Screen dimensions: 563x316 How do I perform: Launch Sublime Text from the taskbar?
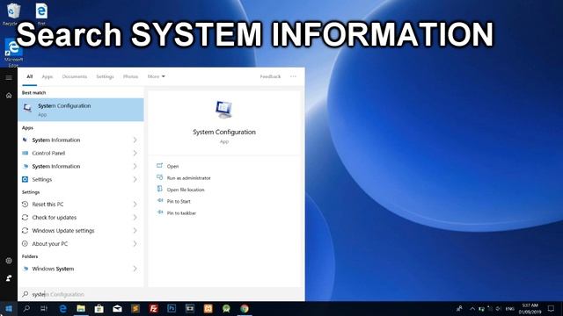click(x=135, y=308)
